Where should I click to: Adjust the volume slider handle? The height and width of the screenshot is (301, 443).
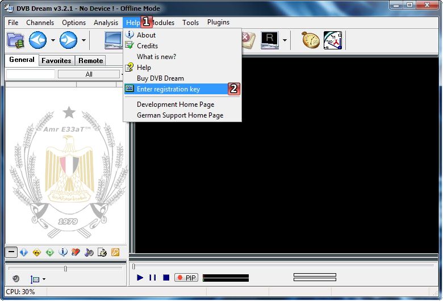coord(65,269)
